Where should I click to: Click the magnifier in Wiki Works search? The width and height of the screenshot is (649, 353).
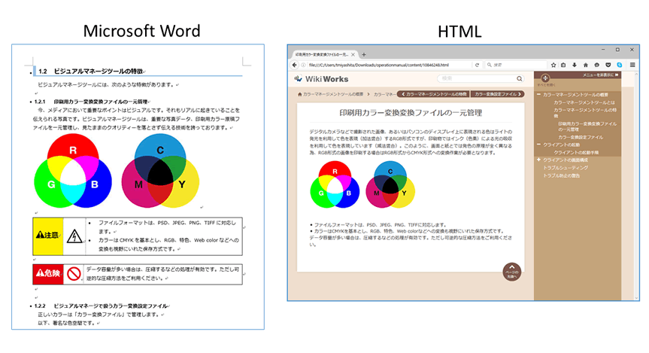[x=519, y=79]
